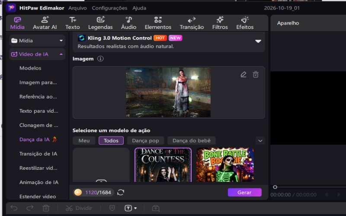Select the Reestilizar víd... sidebar item

tap(38, 168)
